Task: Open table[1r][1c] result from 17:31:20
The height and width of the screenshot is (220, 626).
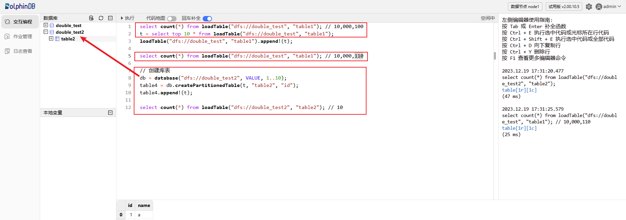Action: [519, 90]
